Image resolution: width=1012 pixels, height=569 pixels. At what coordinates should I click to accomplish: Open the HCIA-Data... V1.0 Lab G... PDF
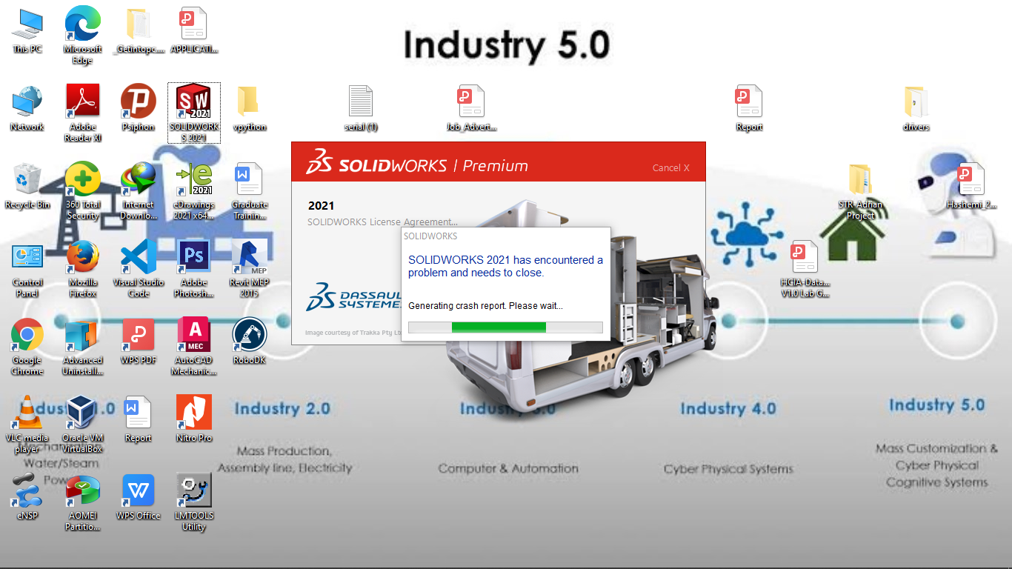(805, 268)
